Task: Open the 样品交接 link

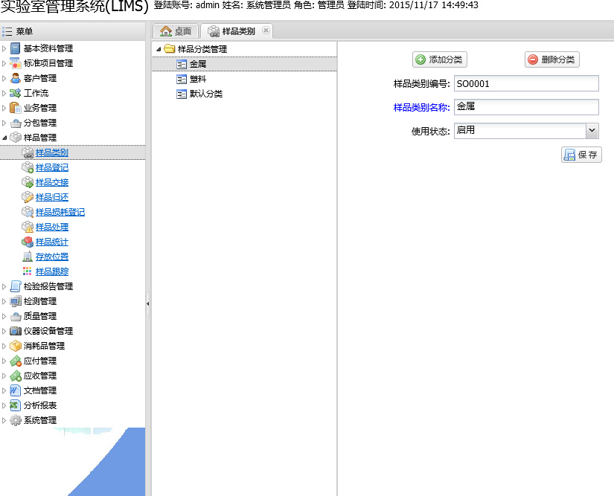Action: point(52,182)
